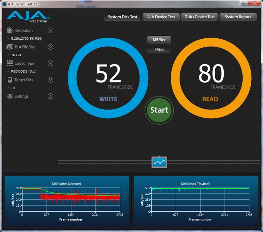Toggle the graph view chart icon
Image resolution: width=263 pixels, height=232 pixels.
(159, 162)
